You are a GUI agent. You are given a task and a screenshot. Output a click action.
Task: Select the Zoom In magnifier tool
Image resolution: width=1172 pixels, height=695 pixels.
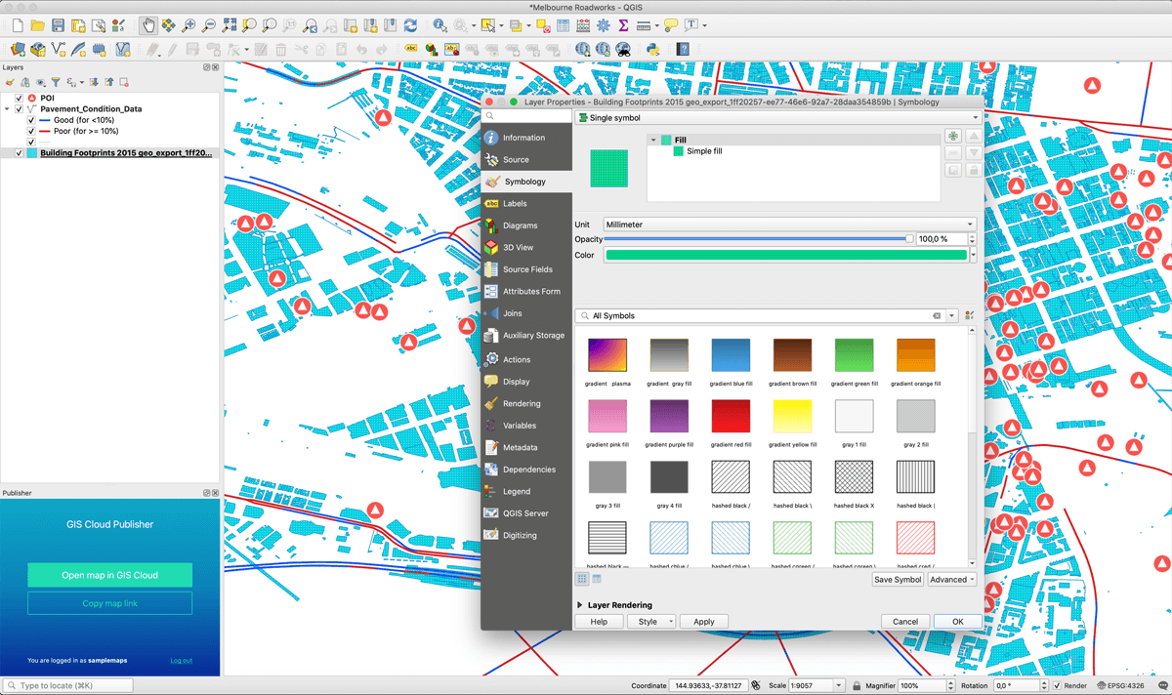tap(188, 25)
